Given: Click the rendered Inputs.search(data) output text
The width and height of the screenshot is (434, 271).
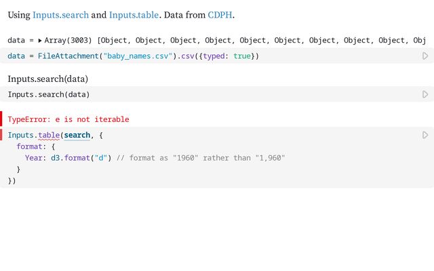Looking at the screenshot, I should pos(48,79).
